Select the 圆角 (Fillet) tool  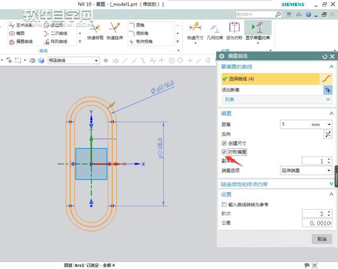pos(137,25)
